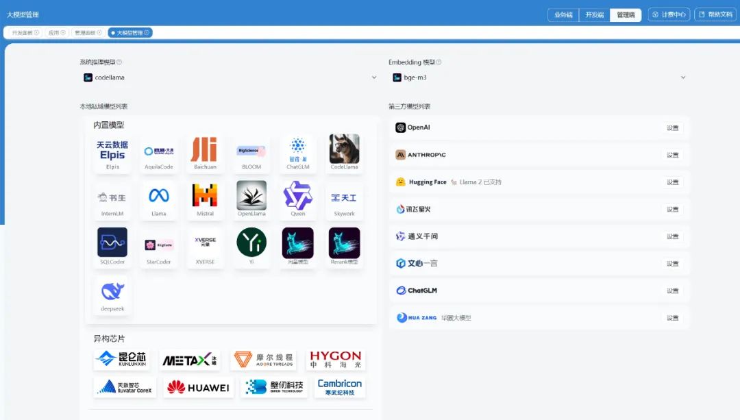Open the 帮助文档 button
This screenshot has height=420, width=740.
click(715, 14)
